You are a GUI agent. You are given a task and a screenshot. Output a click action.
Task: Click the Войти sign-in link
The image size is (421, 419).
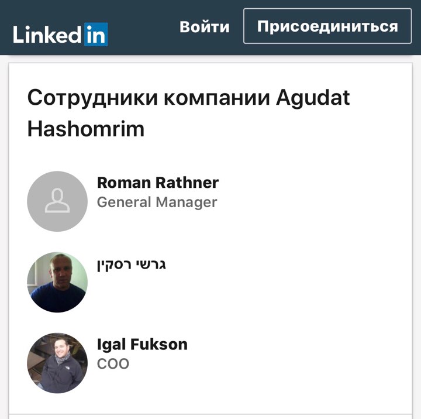[x=205, y=27]
